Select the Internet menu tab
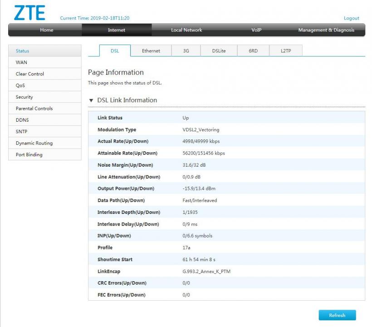This screenshot has height=327, width=372. click(117, 30)
